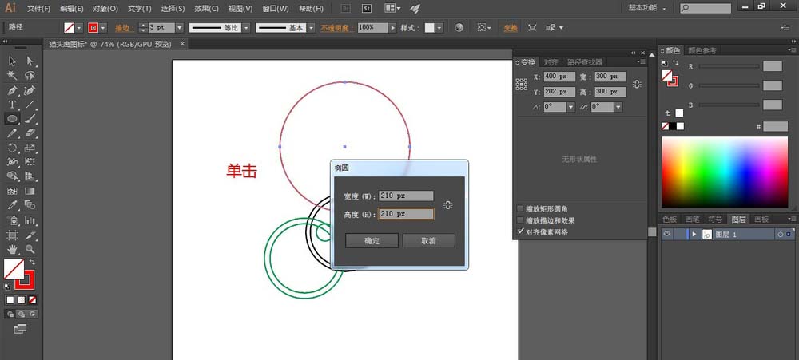
Task: Switch to the 色板 tab
Action: pyautogui.click(x=670, y=220)
